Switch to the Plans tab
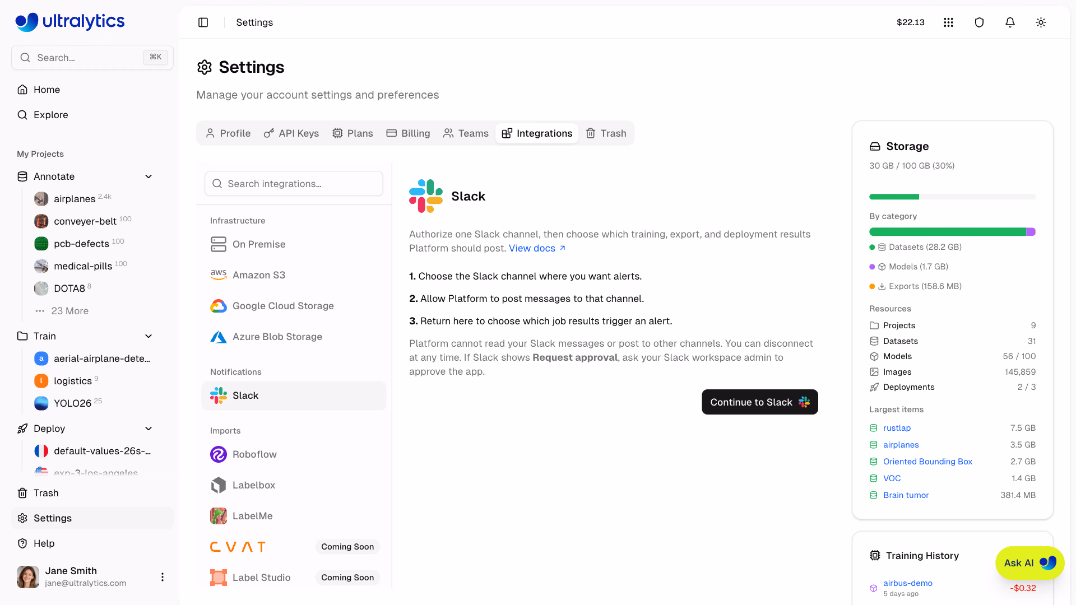 pos(353,133)
